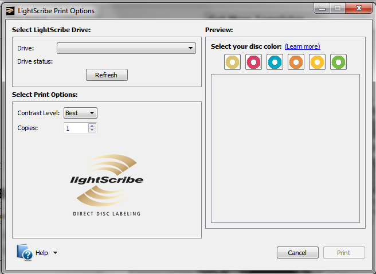Click into the Copies number field
Screen dimensions: 376x274
[76, 128]
